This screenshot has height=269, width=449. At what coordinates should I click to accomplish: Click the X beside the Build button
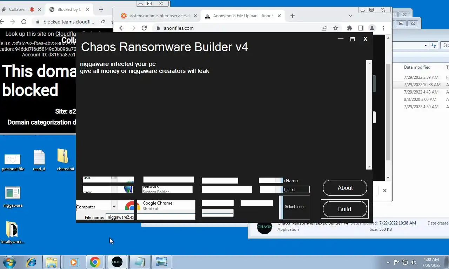[385, 191]
